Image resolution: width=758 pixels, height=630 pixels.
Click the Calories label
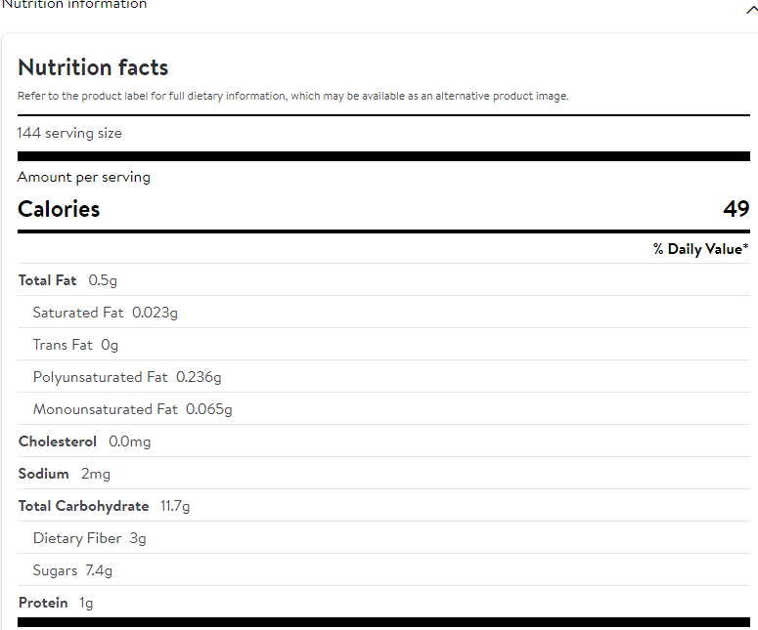(59, 209)
